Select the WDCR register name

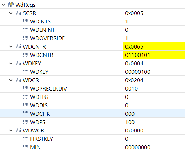coord(31,80)
